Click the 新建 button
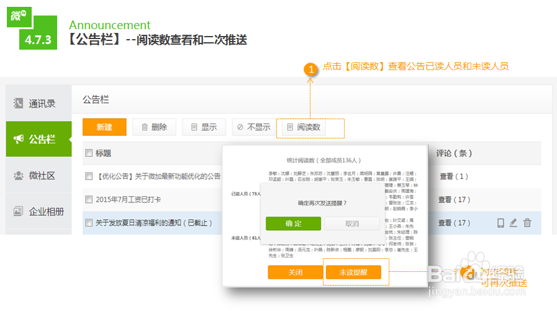This screenshot has width=557, height=311. 104,127
